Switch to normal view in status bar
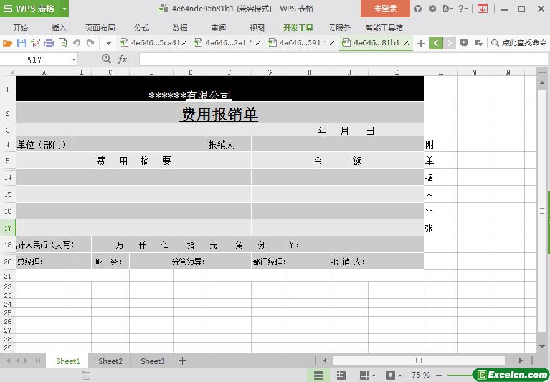The height and width of the screenshot is (382, 550). point(318,375)
